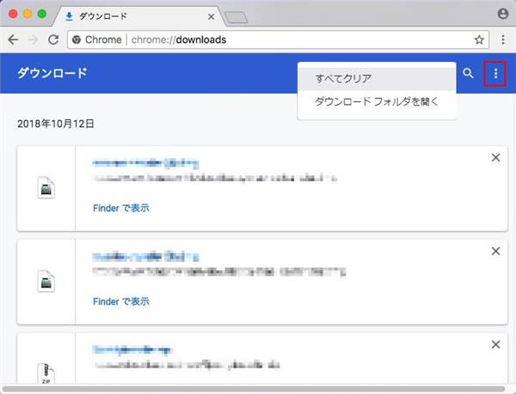
Task: Close the ダウンロード tab
Action: pos(212,16)
